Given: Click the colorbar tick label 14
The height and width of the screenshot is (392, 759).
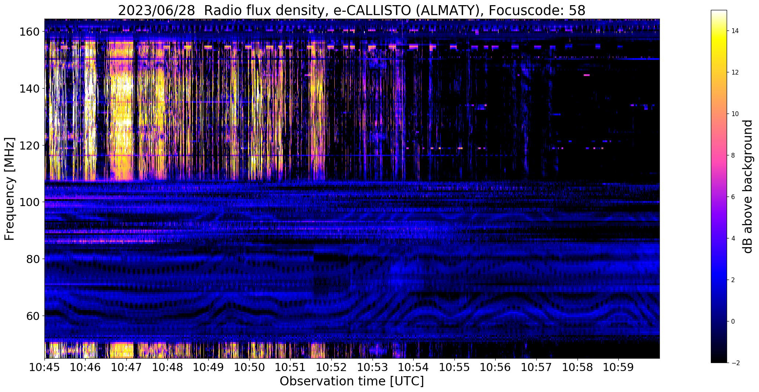Looking at the screenshot, I should (x=735, y=31).
